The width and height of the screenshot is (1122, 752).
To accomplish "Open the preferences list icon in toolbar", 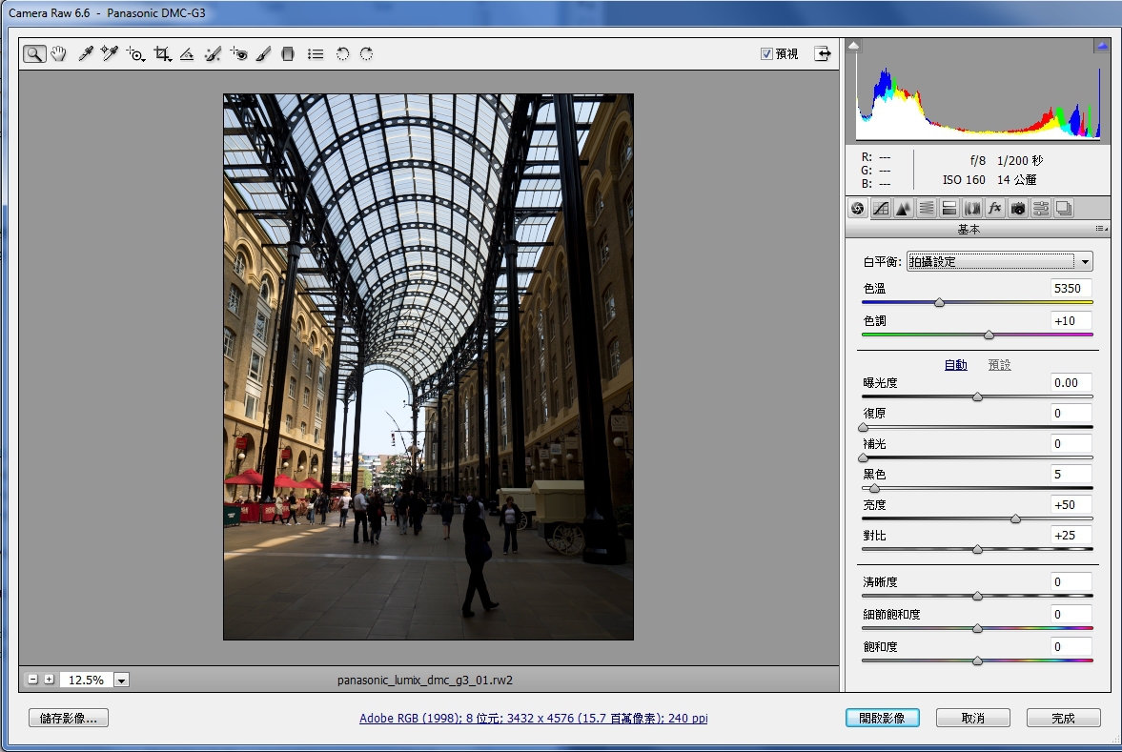I will tap(316, 54).
